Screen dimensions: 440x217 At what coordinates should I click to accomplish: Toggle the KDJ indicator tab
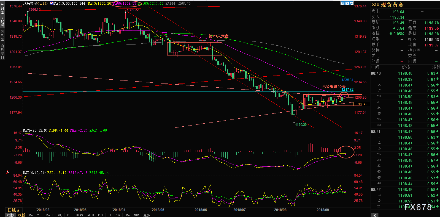[x=60, y=215]
